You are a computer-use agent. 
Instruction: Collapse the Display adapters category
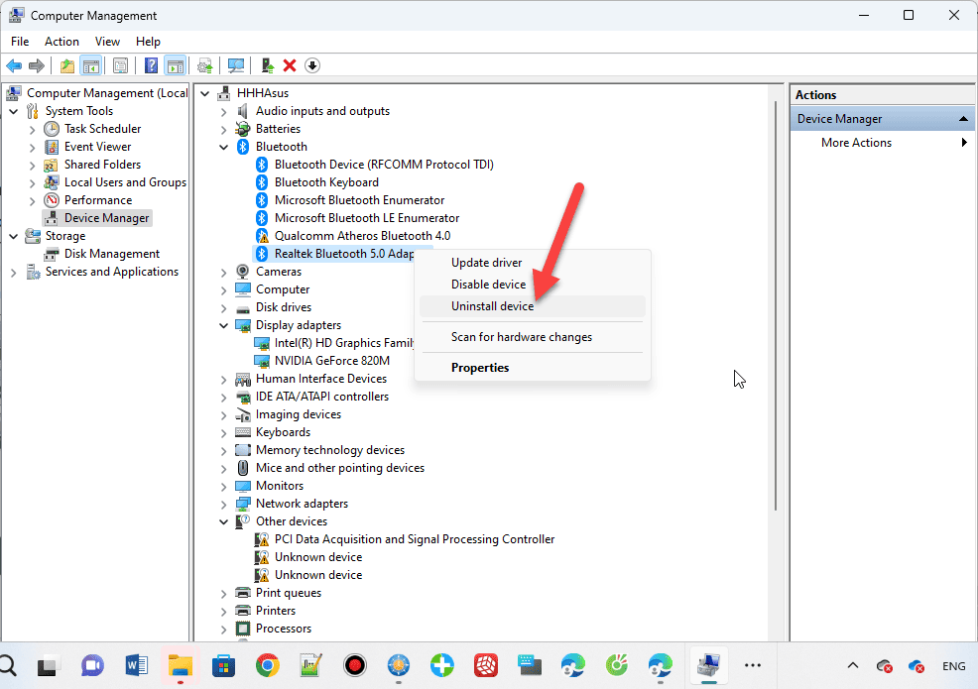click(x=224, y=325)
